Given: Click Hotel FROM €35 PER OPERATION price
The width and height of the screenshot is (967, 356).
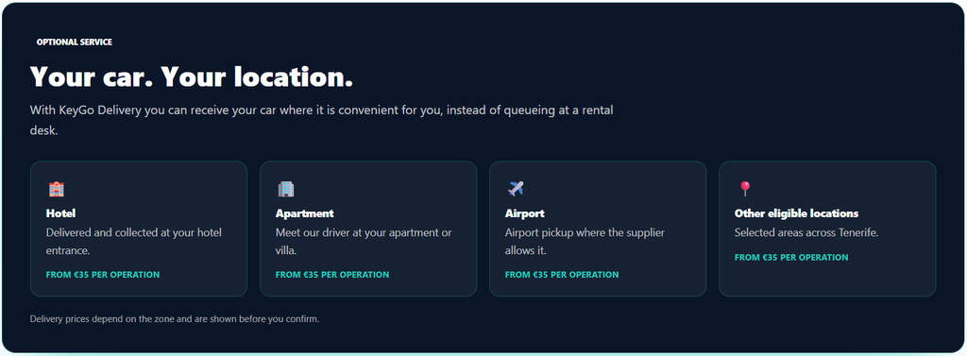Looking at the screenshot, I should [x=103, y=275].
